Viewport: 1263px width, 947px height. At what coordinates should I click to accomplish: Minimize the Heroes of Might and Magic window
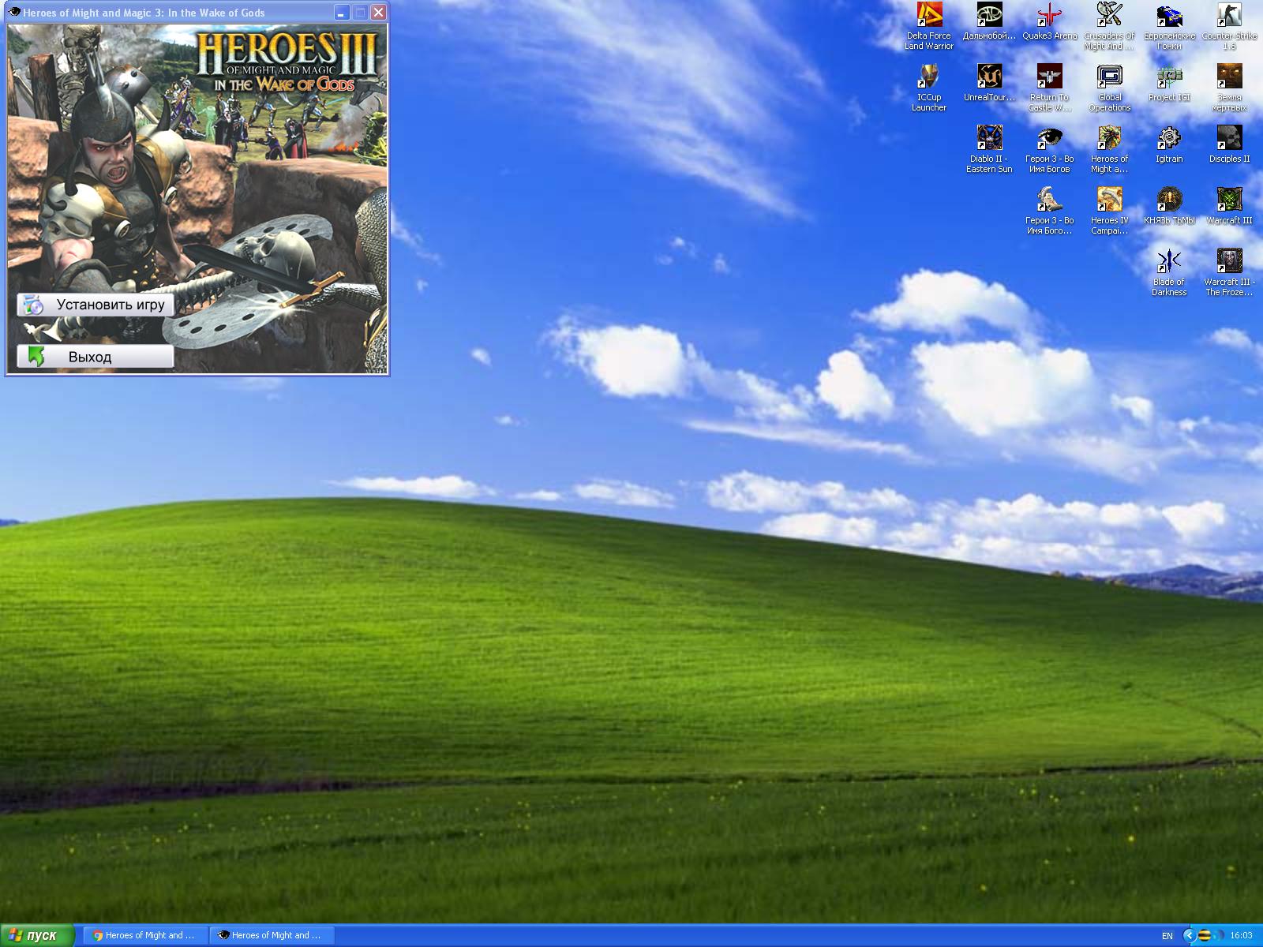click(x=342, y=13)
